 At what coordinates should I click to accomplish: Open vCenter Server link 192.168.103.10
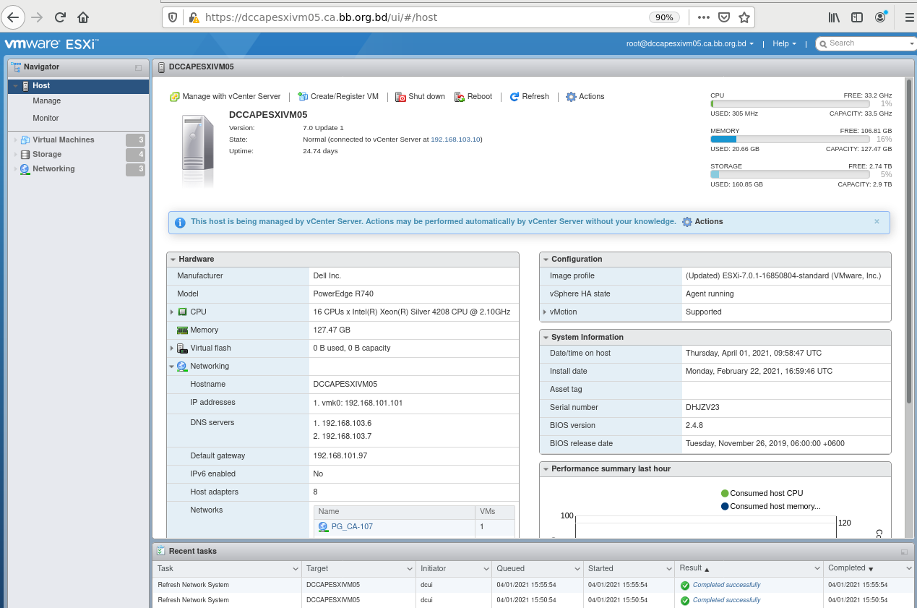tap(455, 140)
